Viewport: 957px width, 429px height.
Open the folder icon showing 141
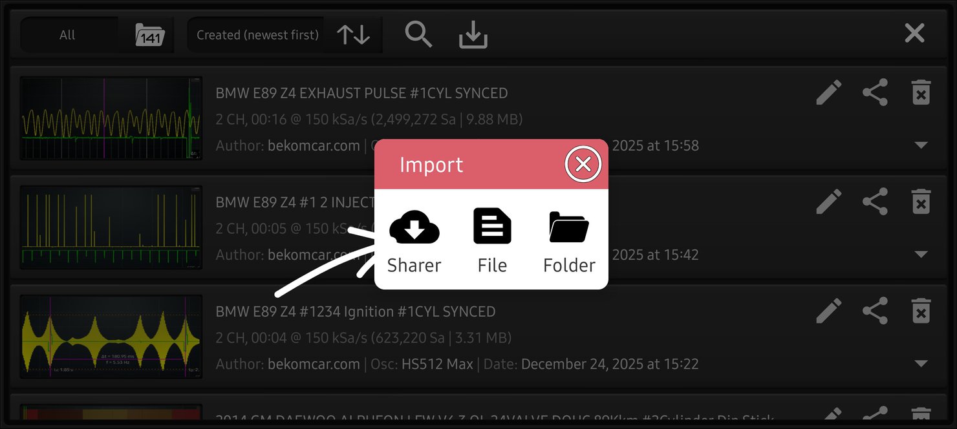(150, 35)
